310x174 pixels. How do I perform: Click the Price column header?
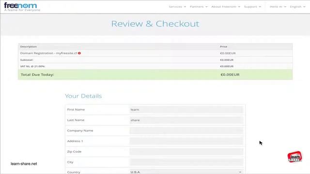click(x=224, y=46)
